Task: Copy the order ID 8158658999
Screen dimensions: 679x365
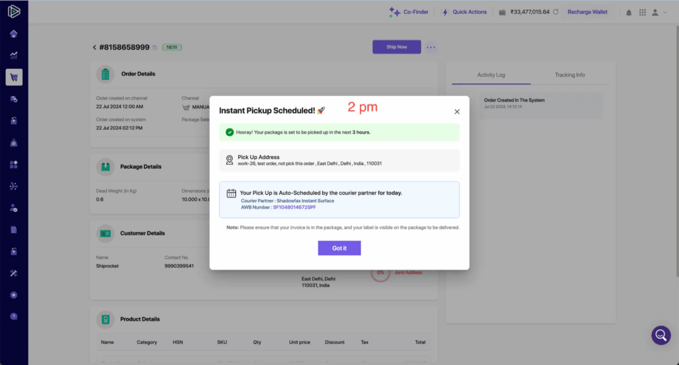Action: coord(155,48)
